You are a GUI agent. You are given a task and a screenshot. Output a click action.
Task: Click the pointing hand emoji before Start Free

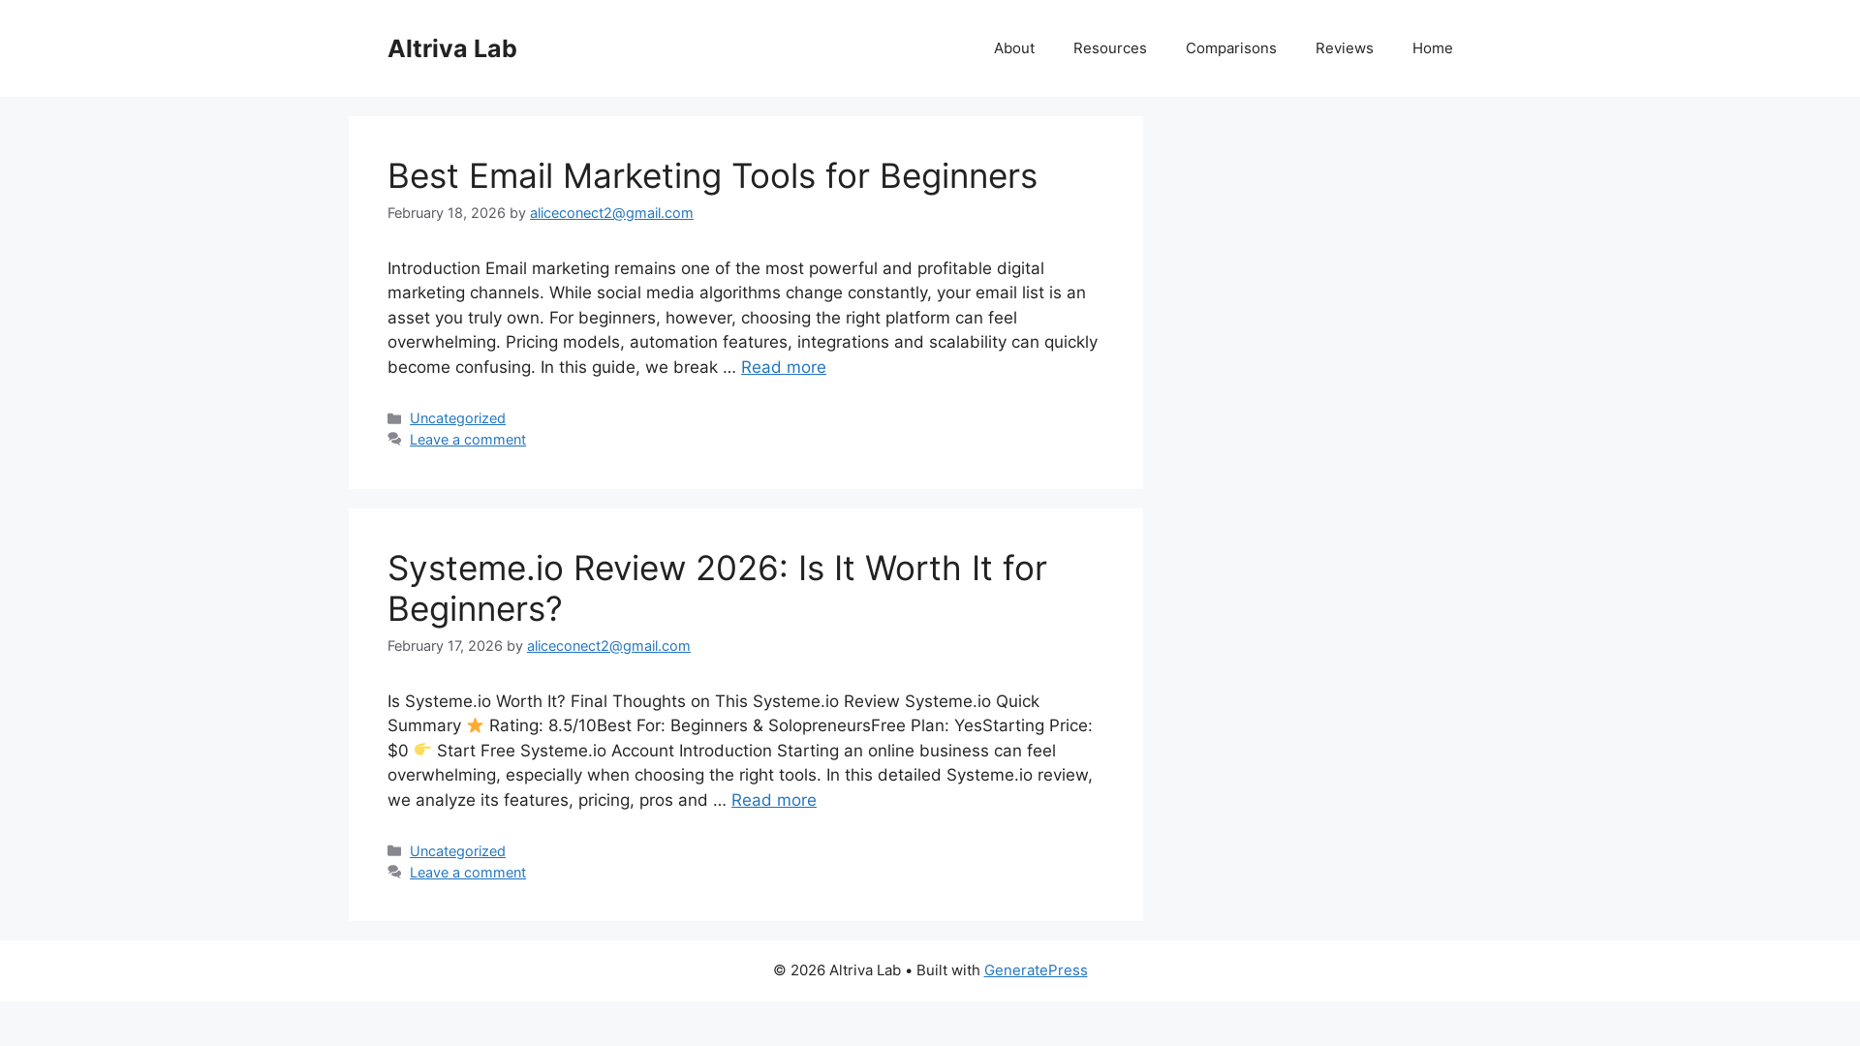tap(422, 750)
